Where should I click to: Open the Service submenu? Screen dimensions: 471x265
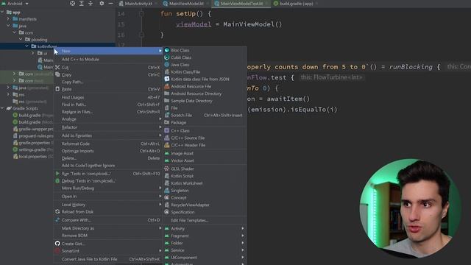(205, 250)
